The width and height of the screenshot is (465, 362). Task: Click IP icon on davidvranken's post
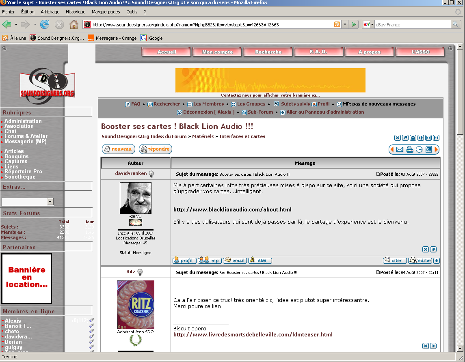[x=433, y=249]
